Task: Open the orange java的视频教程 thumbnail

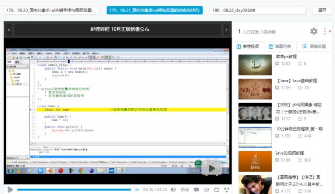Action: tap(255, 162)
